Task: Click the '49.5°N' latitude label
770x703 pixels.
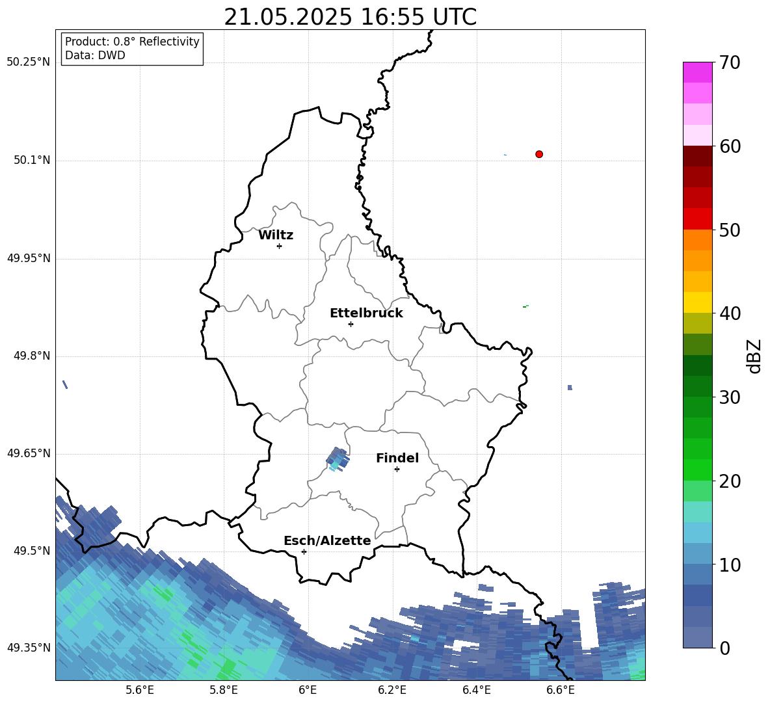Action: click(32, 550)
